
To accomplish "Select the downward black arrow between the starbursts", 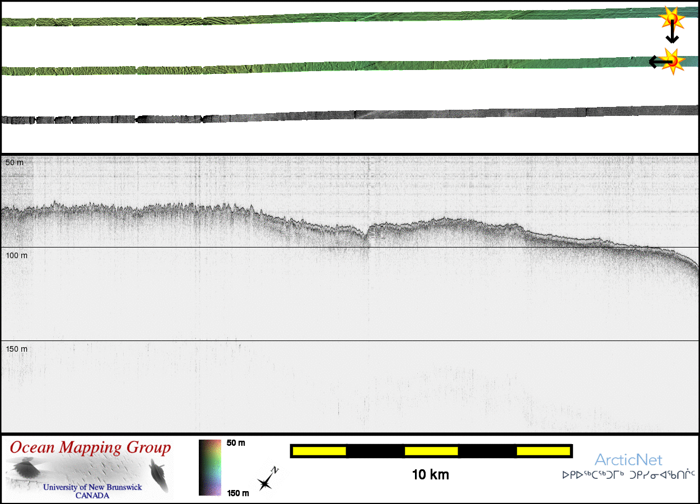I will coord(672,35).
